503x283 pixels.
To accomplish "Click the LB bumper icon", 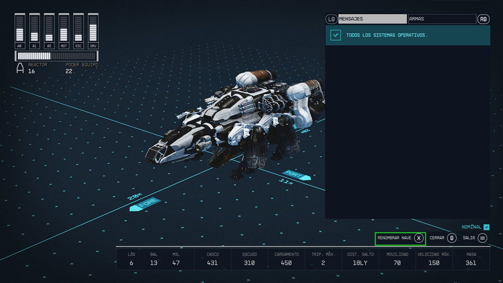I will tap(331, 19).
